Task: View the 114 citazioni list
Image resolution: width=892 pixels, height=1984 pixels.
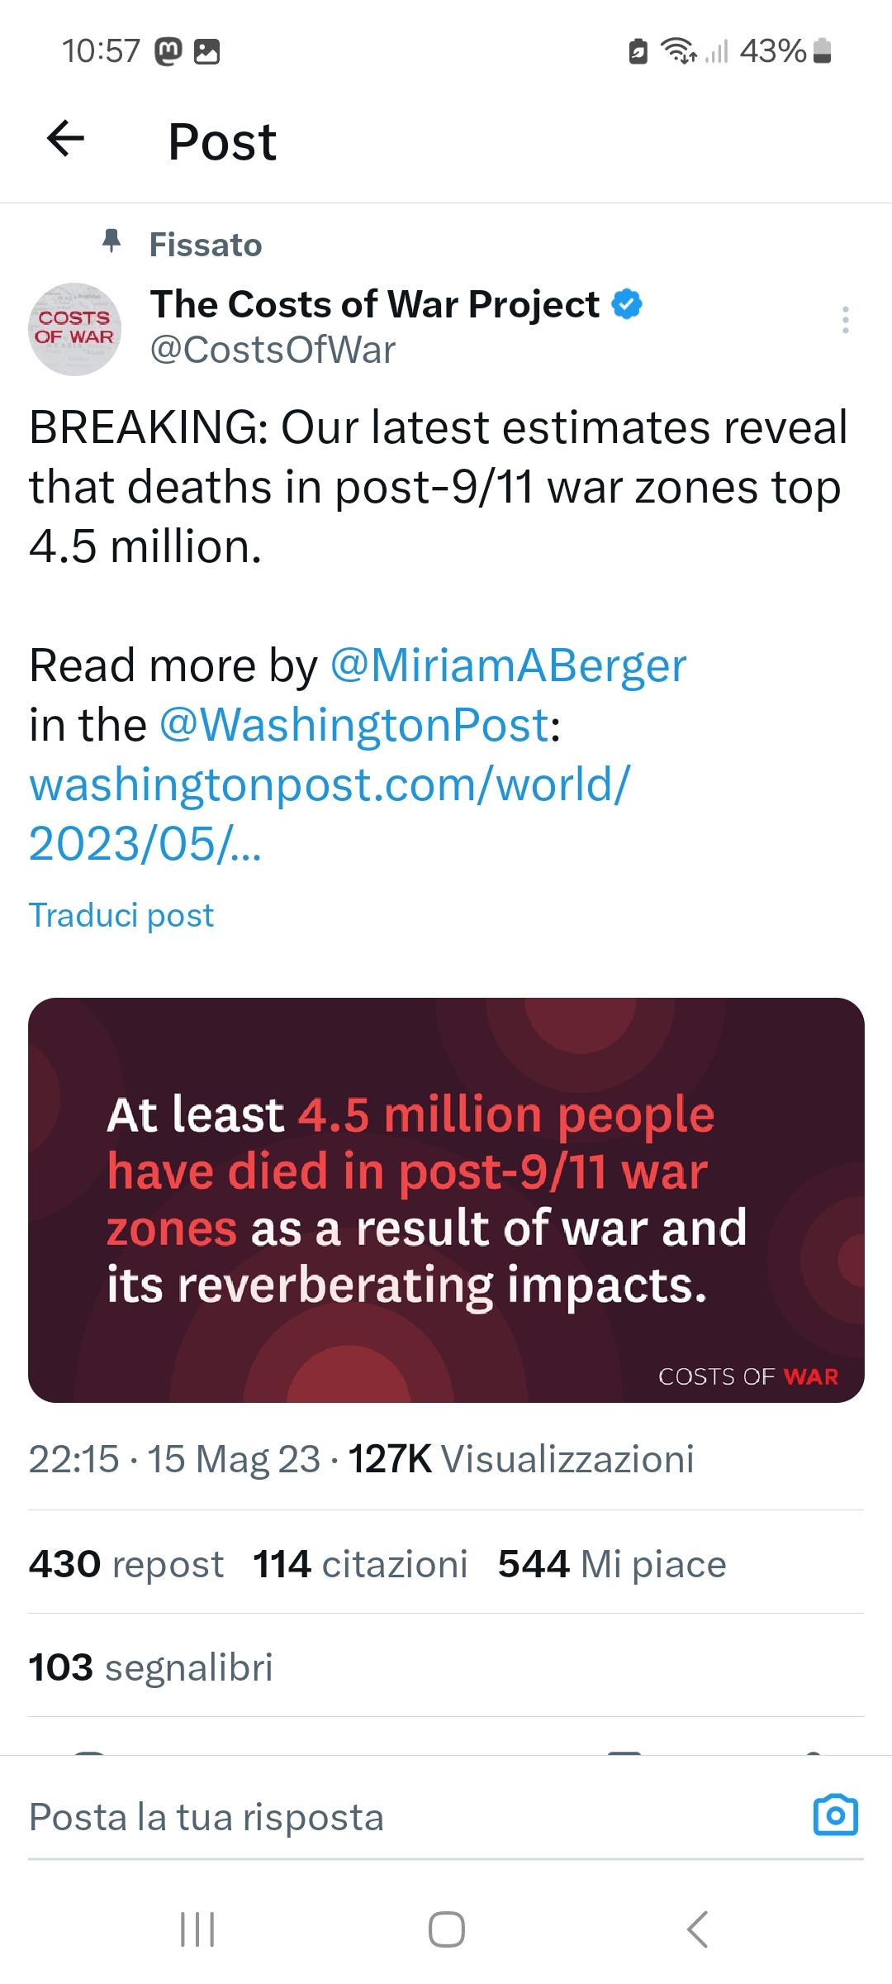Action: (360, 1564)
